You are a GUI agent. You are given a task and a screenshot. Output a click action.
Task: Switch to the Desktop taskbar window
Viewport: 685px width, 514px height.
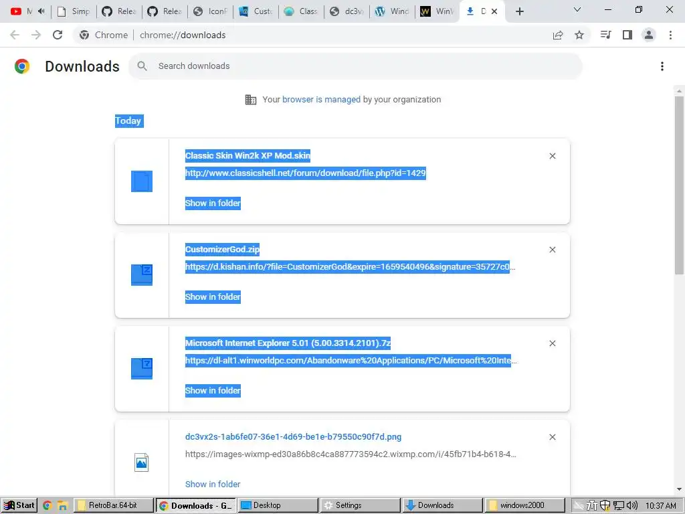point(278,506)
